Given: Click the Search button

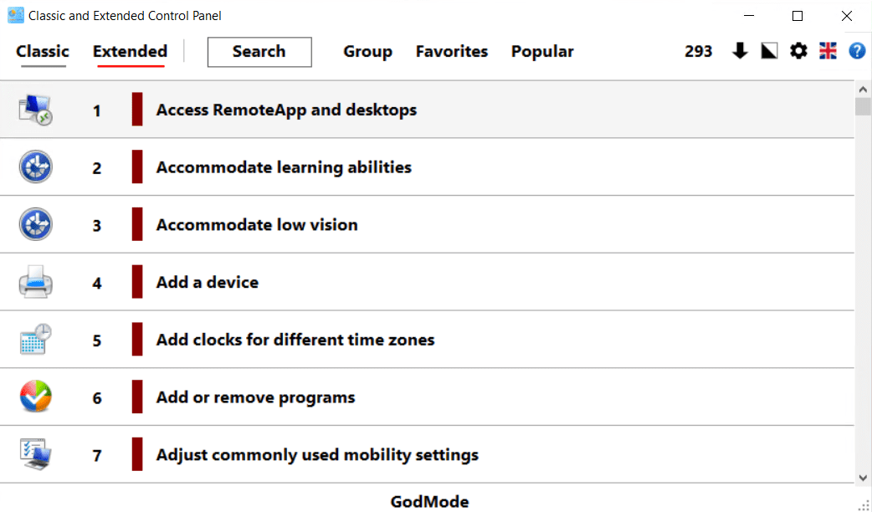Looking at the screenshot, I should pyautogui.click(x=259, y=51).
